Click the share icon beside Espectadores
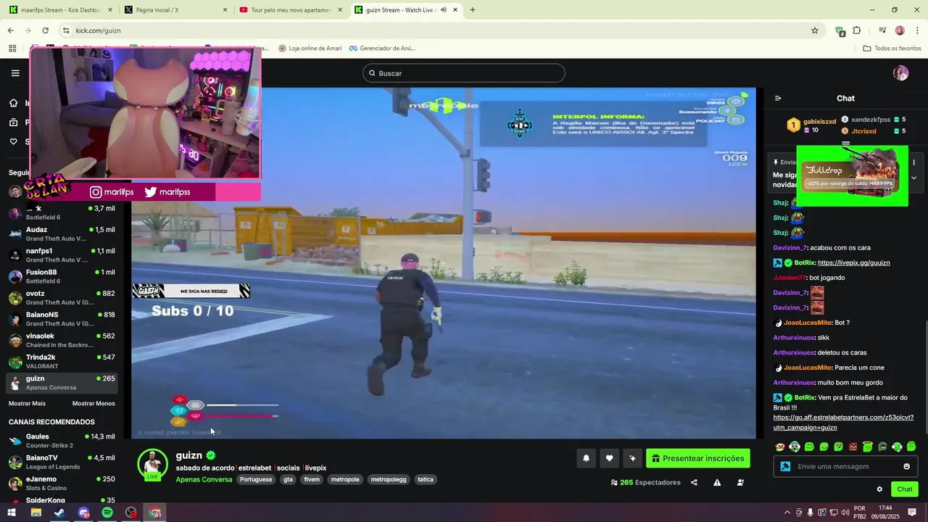The width and height of the screenshot is (928, 522). click(x=694, y=483)
